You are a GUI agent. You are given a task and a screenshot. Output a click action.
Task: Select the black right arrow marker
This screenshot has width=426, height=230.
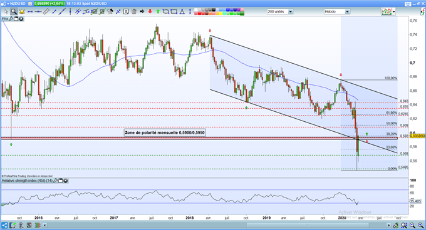click(142, 12)
